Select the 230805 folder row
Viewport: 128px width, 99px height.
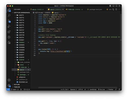tap(21, 45)
